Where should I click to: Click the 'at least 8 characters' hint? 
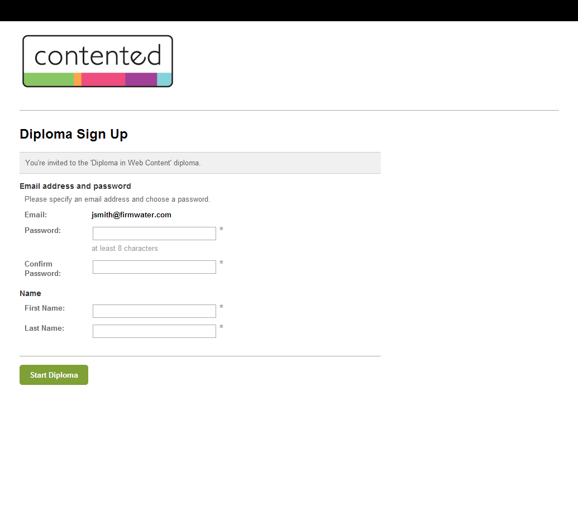coord(125,248)
